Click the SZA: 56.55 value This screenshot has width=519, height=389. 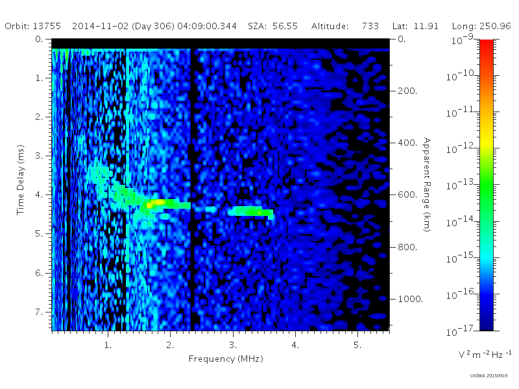coord(272,26)
